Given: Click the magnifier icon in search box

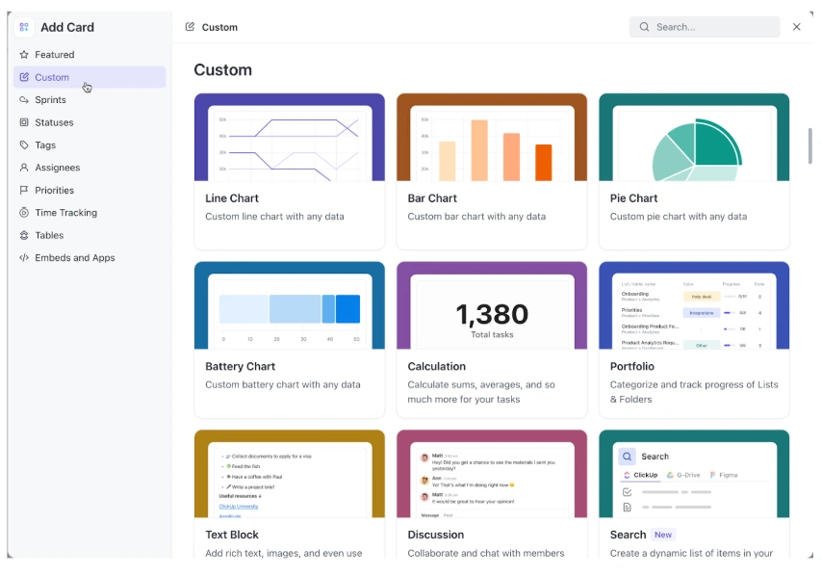Looking at the screenshot, I should coord(644,27).
